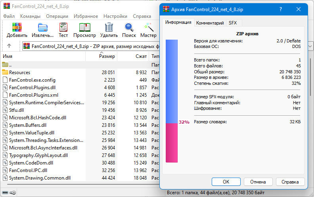Select Typography.GlyphLayout.dll file name
This screenshot has height=197, width=314.
(38, 155)
